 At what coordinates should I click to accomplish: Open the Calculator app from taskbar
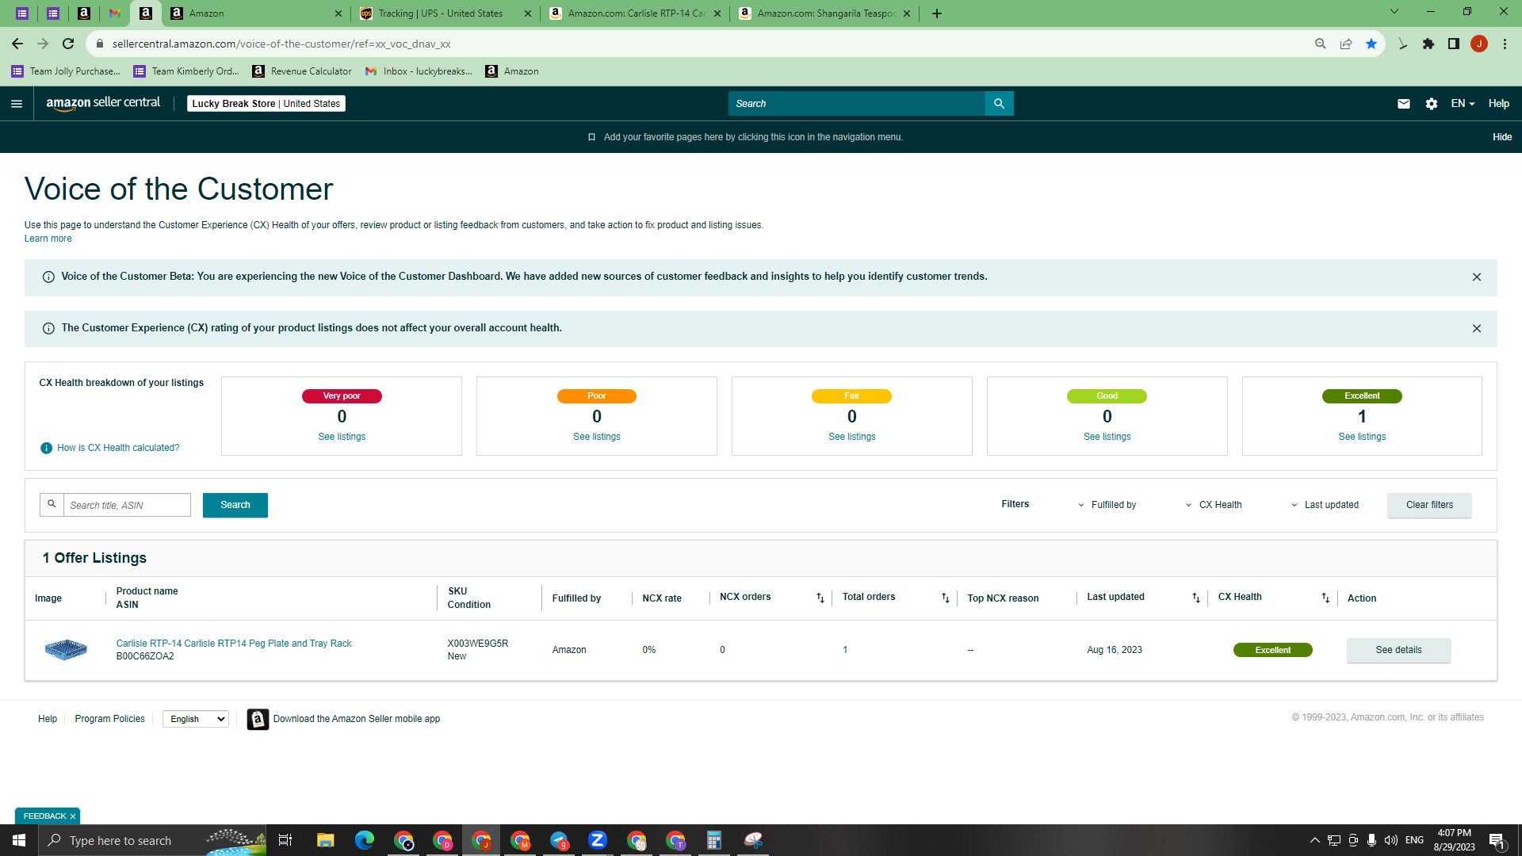coord(714,840)
